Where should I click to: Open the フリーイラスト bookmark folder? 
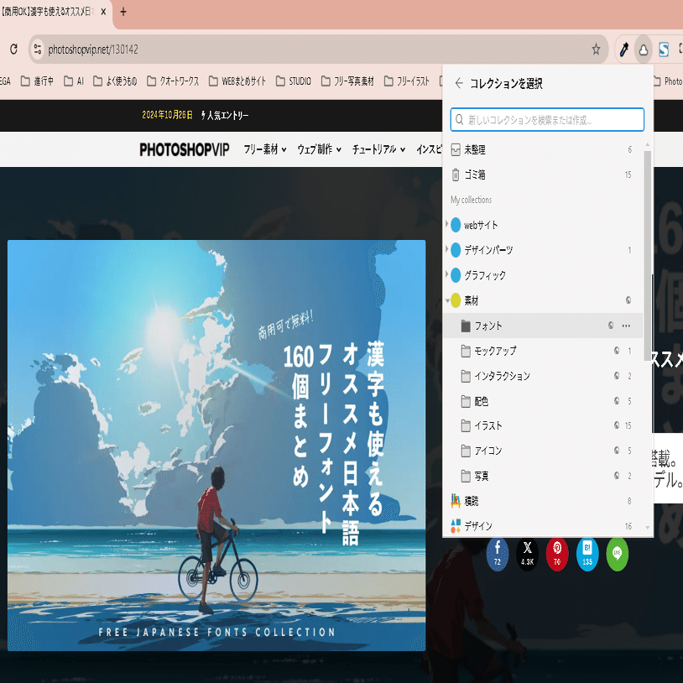point(407,81)
